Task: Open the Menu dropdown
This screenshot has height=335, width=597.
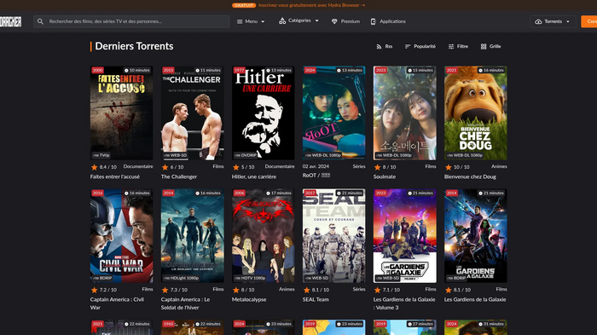Action: 251,21
